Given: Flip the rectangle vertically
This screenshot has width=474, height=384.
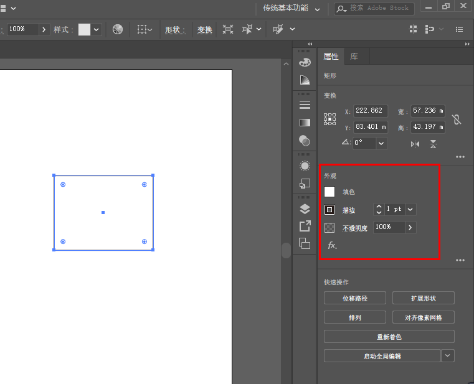Looking at the screenshot, I should 433,144.
